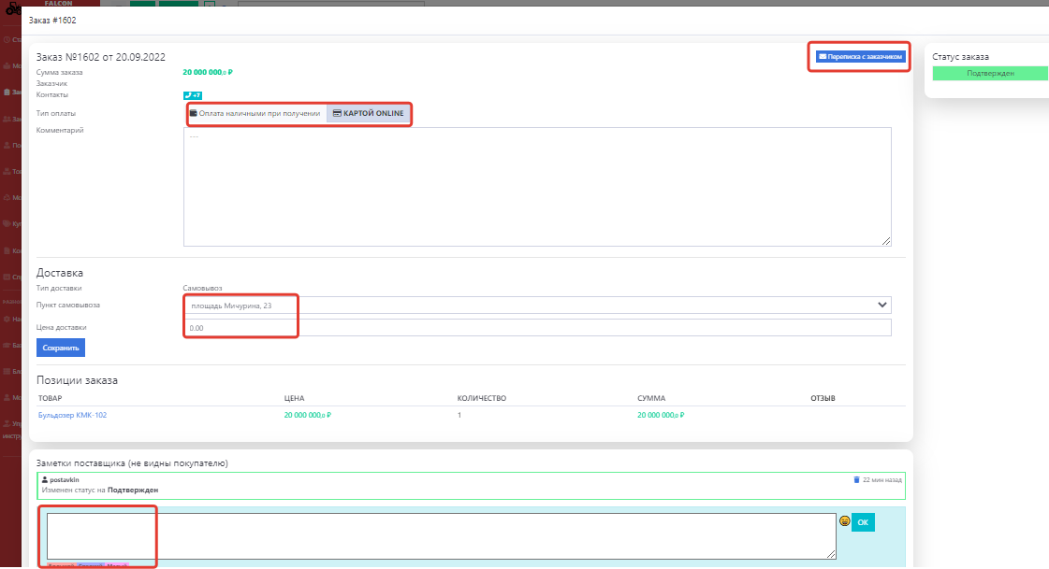
Task: Click the phone contact badge icon
Action: click(192, 94)
